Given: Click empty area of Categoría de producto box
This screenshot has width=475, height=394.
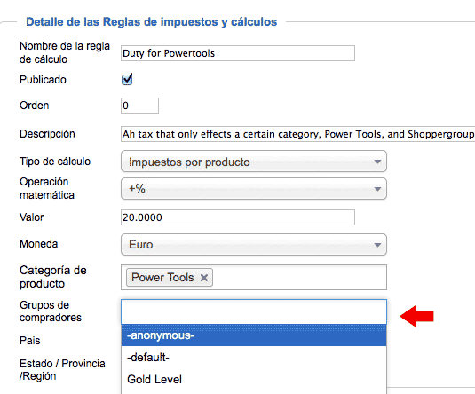Looking at the screenshot, I should 299,278.
